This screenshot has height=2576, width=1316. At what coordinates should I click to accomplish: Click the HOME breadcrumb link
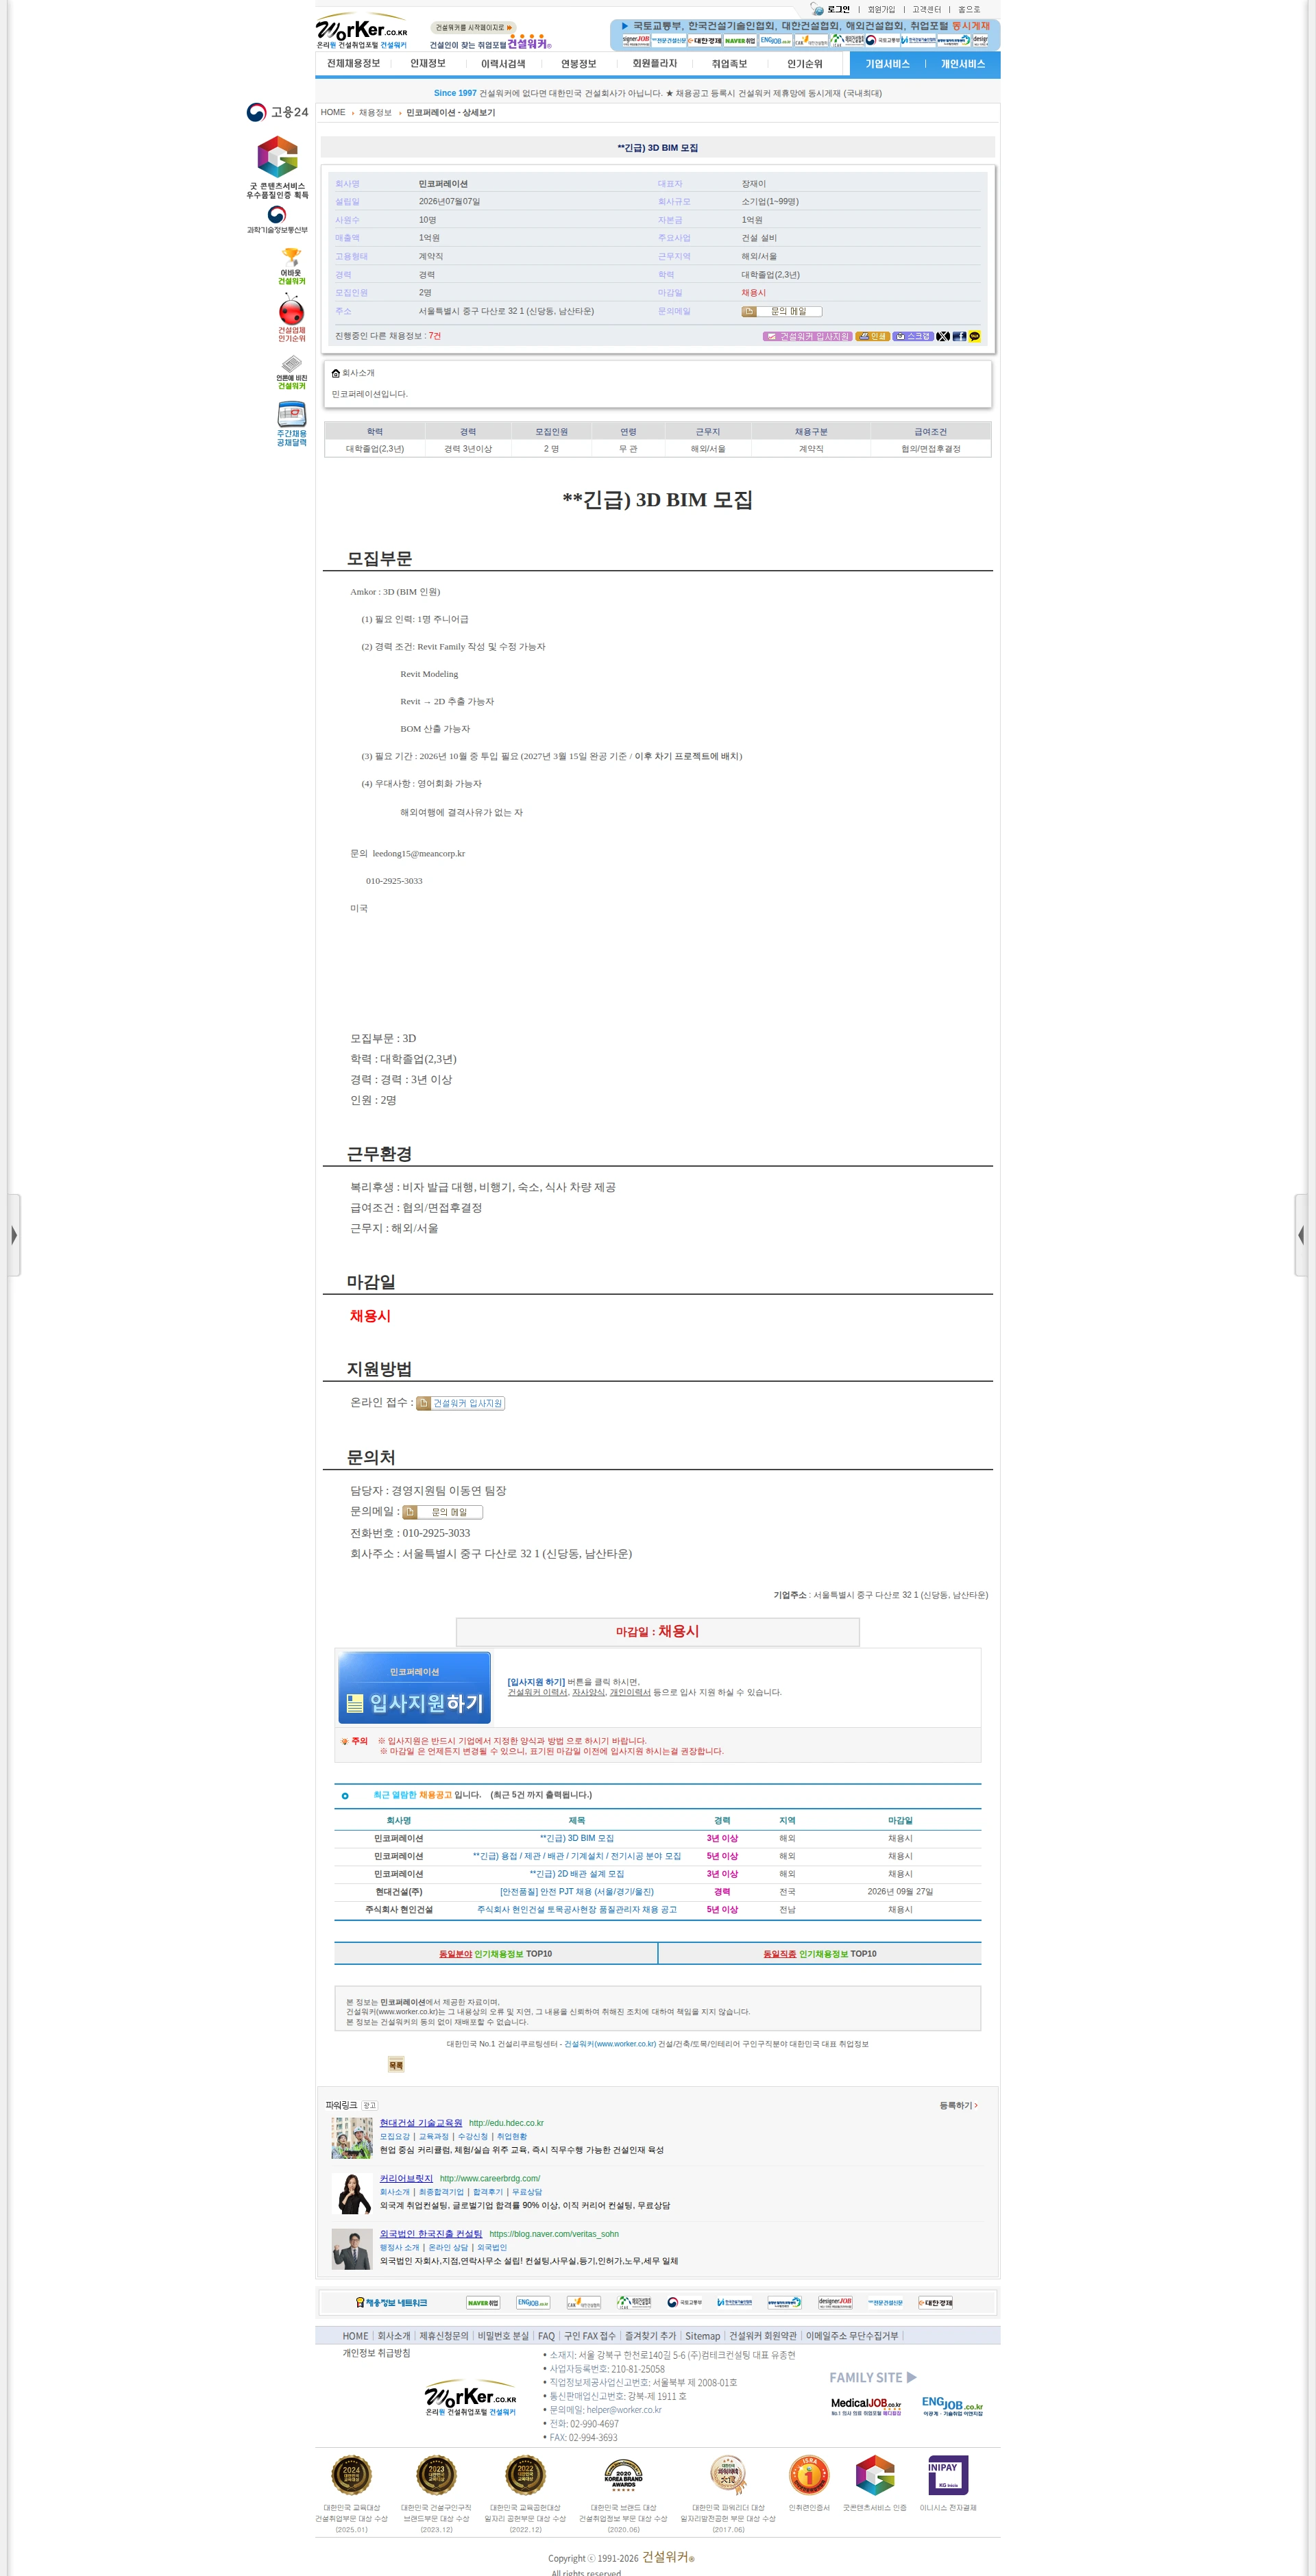[x=333, y=112]
